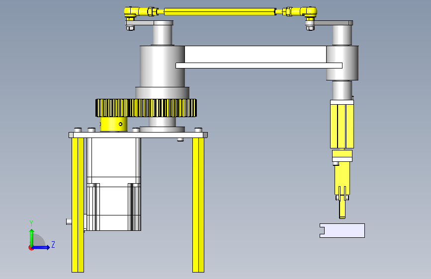Click the bolt head under the plate's right side
The height and width of the screenshot is (279, 431).
(180, 139)
